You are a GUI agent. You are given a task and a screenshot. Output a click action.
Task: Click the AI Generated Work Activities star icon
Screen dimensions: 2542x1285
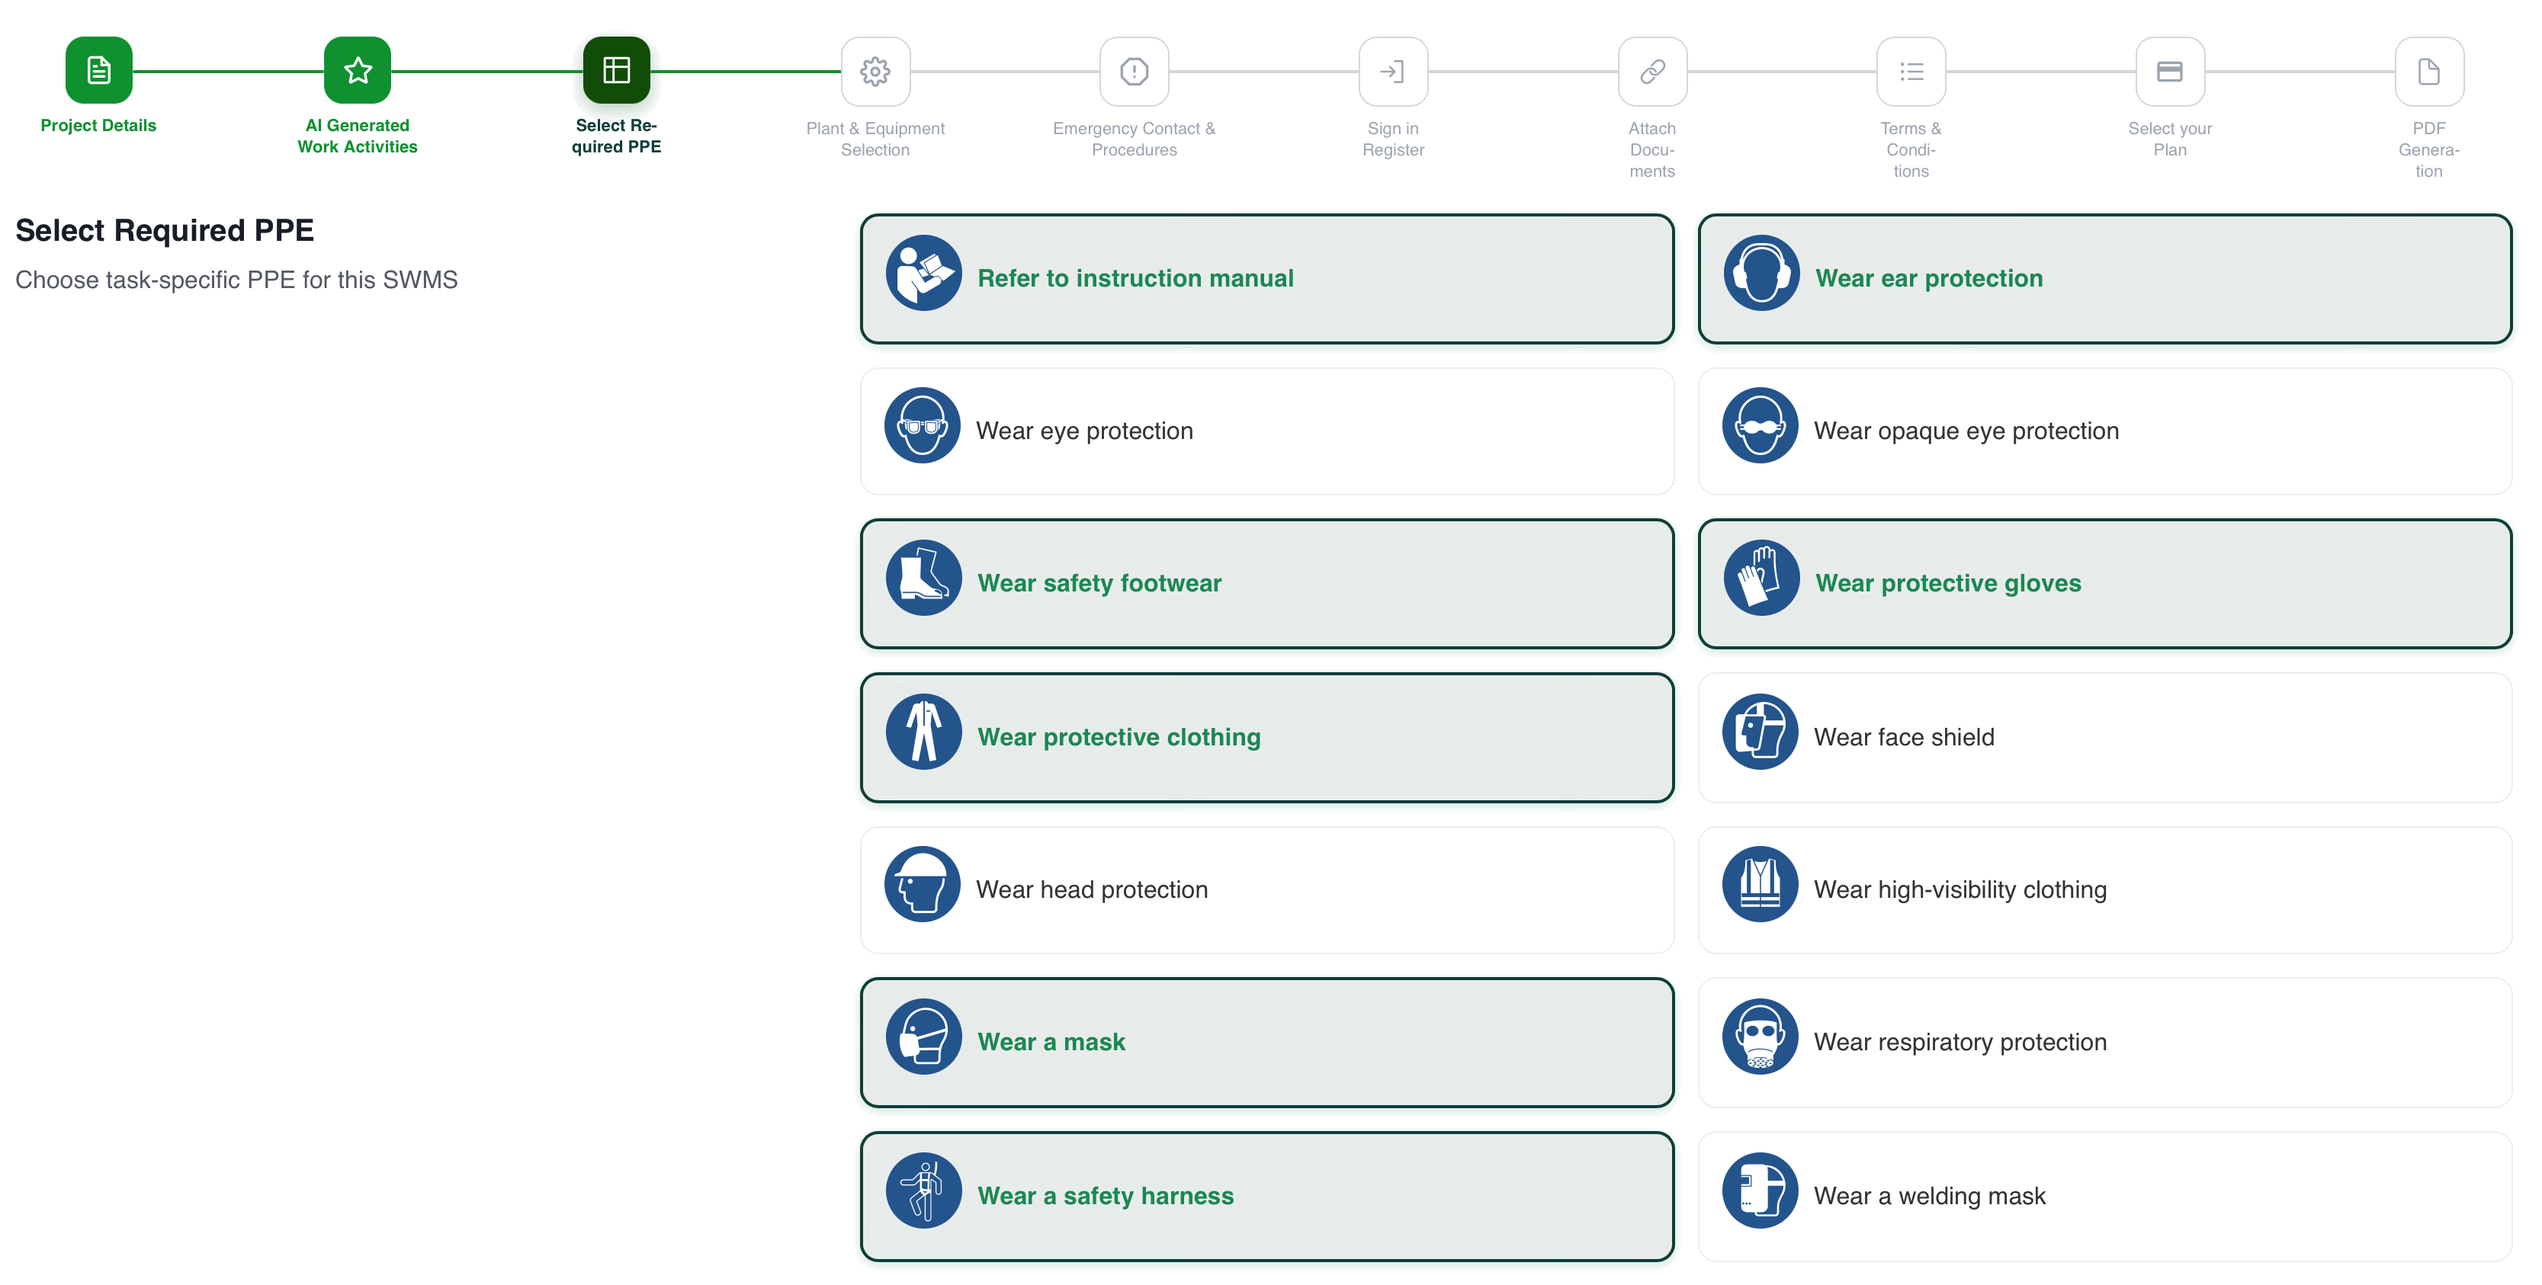[x=358, y=70]
